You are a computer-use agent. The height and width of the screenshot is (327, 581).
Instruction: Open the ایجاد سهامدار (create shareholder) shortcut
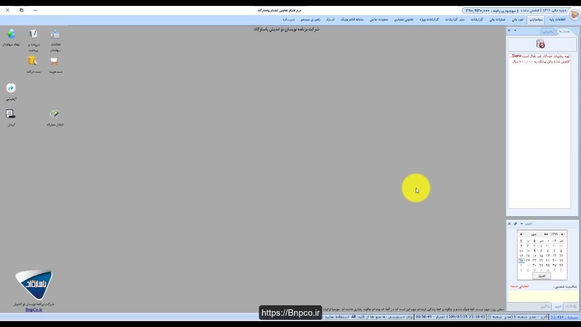click(x=11, y=35)
